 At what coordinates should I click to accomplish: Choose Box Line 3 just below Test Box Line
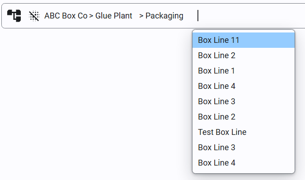pos(244,148)
